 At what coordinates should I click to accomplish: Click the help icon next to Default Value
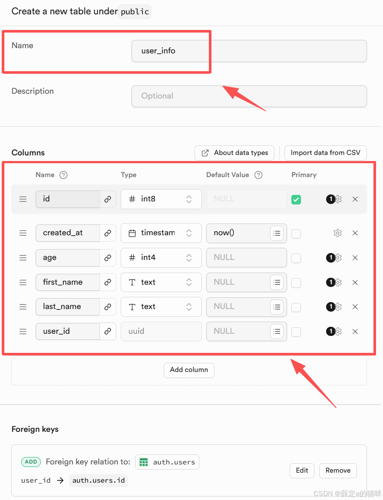click(x=258, y=175)
